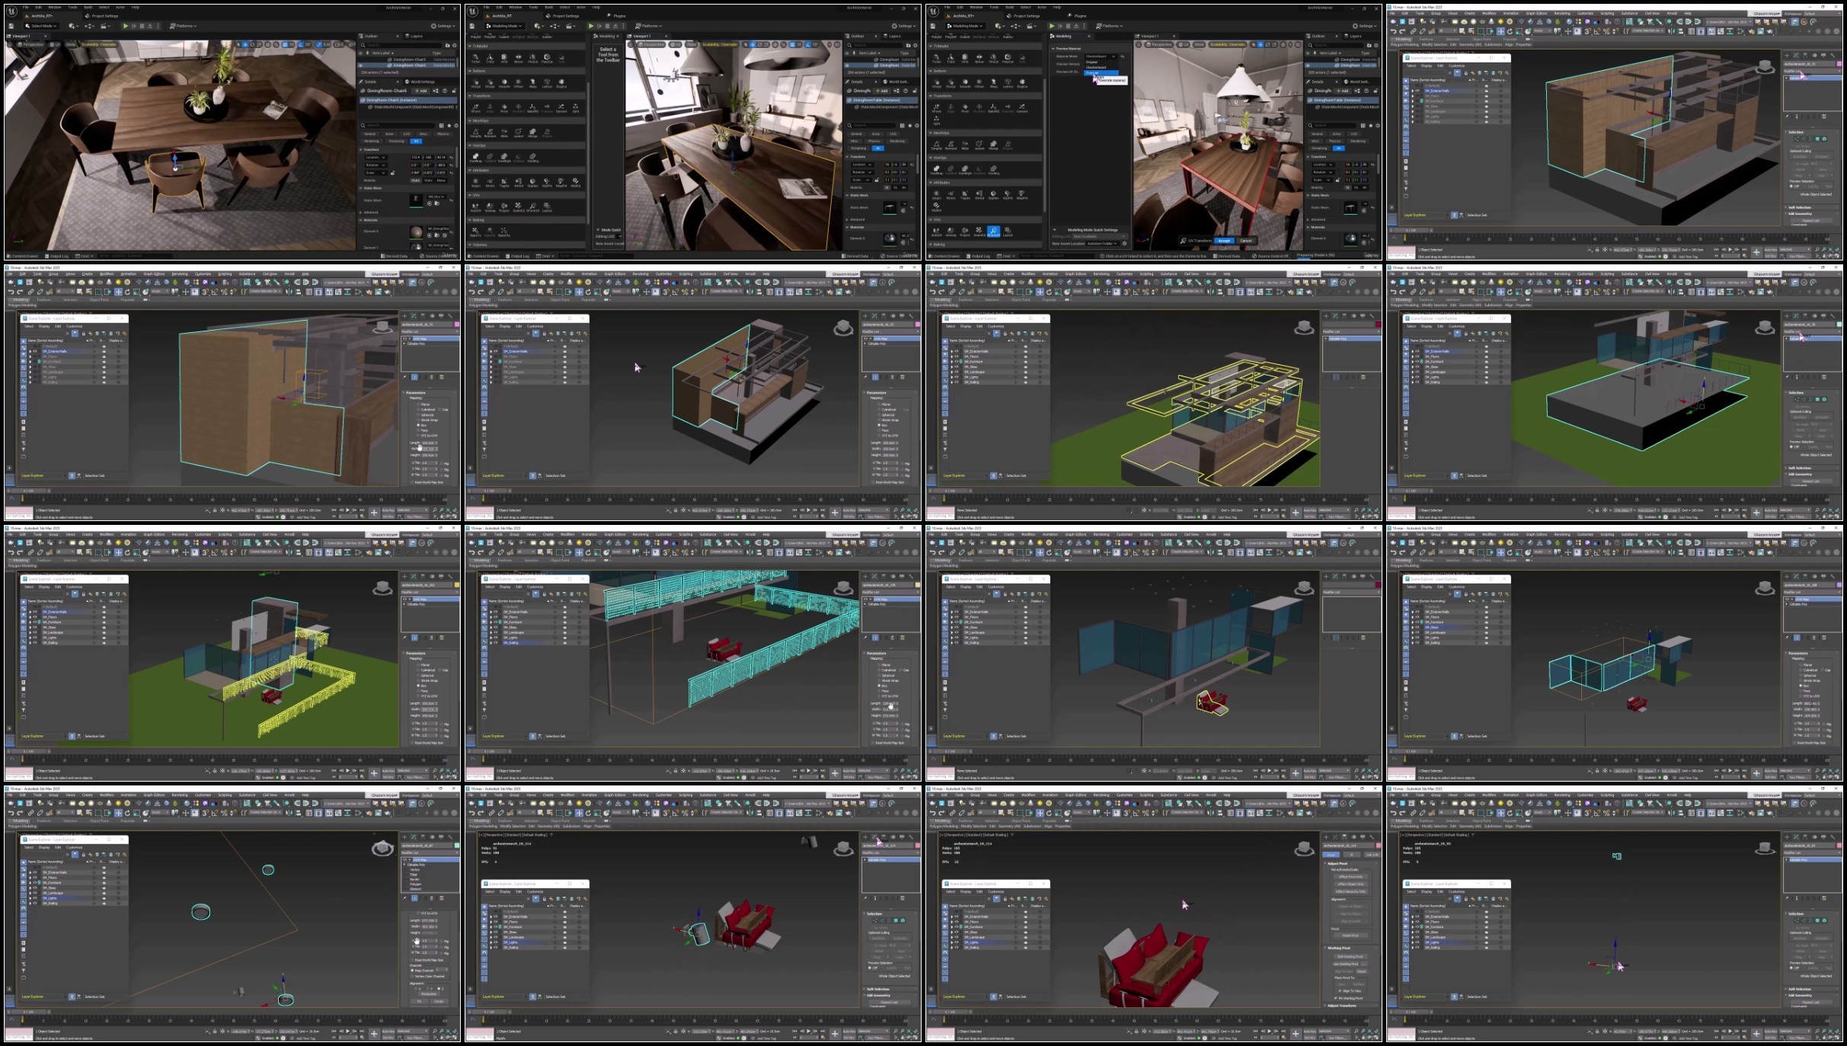Image resolution: width=1847 pixels, height=1046 pixels.
Task: Click save icon left of Select Mode dropdown
Action: tap(12, 26)
